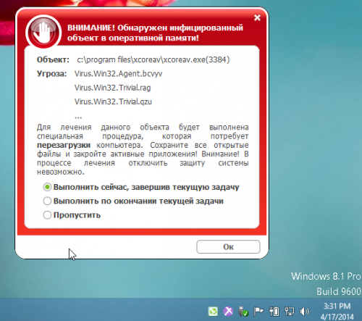Confirm the dialog with the Ок button
362x321 pixels.
(228, 247)
